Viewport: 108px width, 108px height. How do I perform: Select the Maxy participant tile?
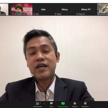(65, 9)
